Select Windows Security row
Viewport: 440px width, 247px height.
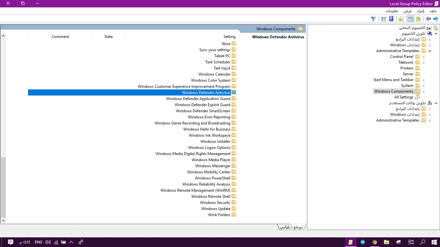132,202
